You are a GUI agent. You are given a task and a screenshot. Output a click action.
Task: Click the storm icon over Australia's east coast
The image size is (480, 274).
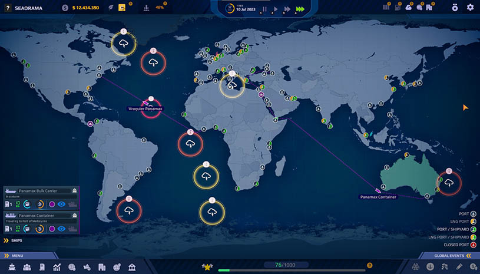pyautogui.click(x=449, y=183)
